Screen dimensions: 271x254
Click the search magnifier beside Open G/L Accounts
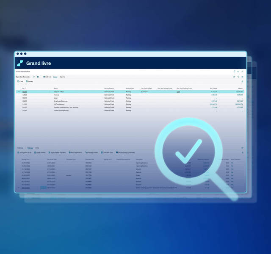pos(34,77)
